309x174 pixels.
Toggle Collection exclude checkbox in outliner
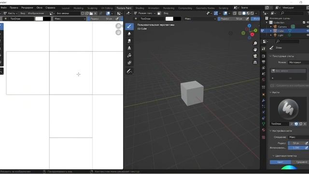tap(304, 23)
